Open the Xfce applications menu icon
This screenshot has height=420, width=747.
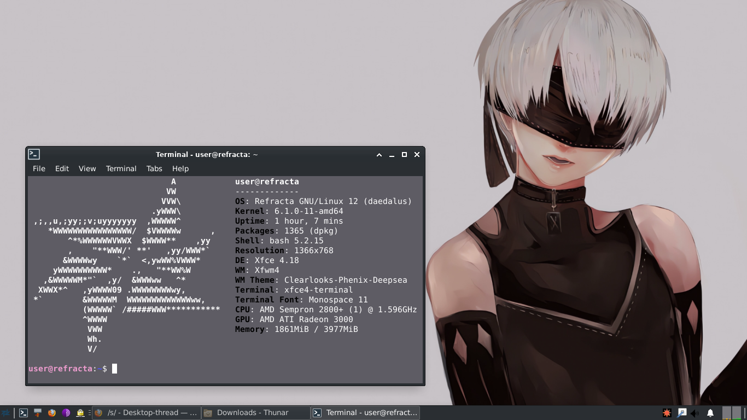(5, 413)
